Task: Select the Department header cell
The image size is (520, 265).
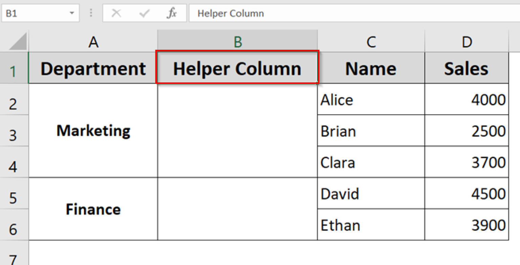Action: click(93, 69)
